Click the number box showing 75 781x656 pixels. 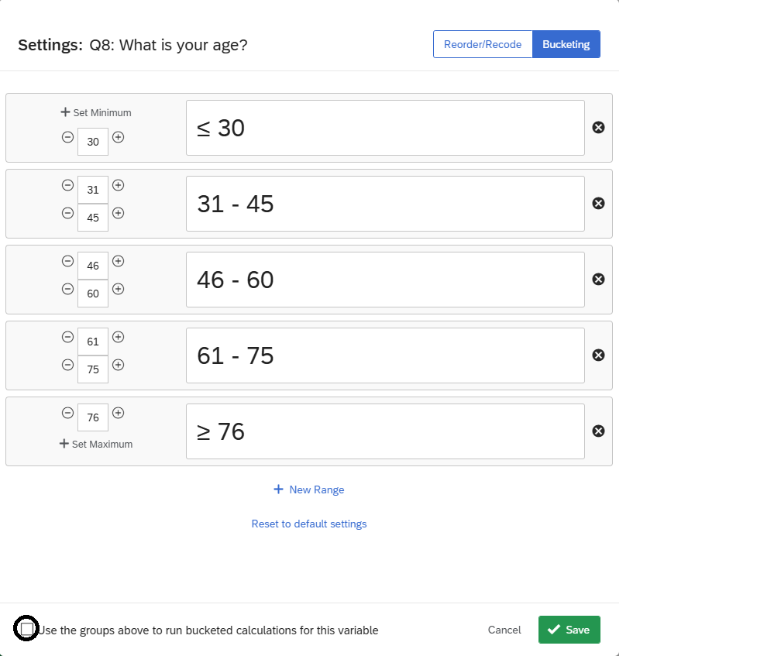[93, 369]
